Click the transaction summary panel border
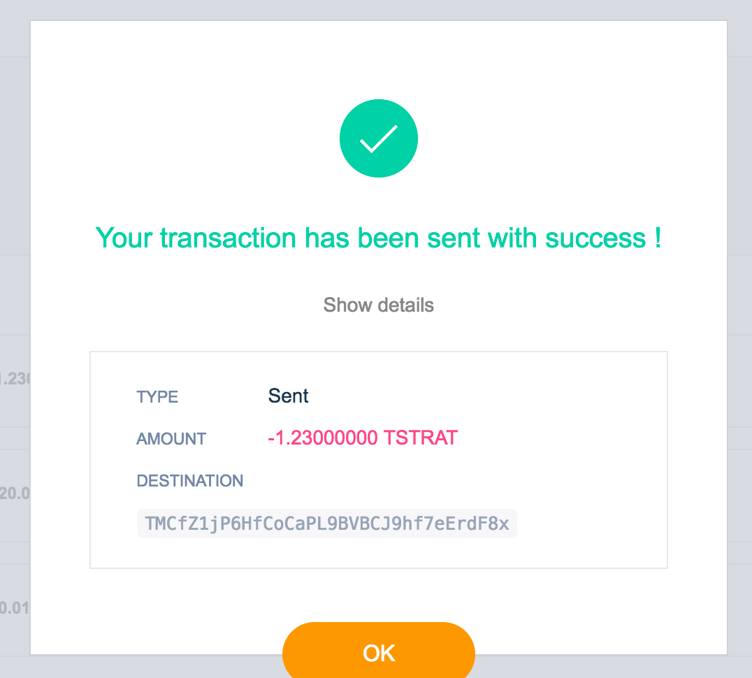Screen dimensions: 752x678 (378, 352)
